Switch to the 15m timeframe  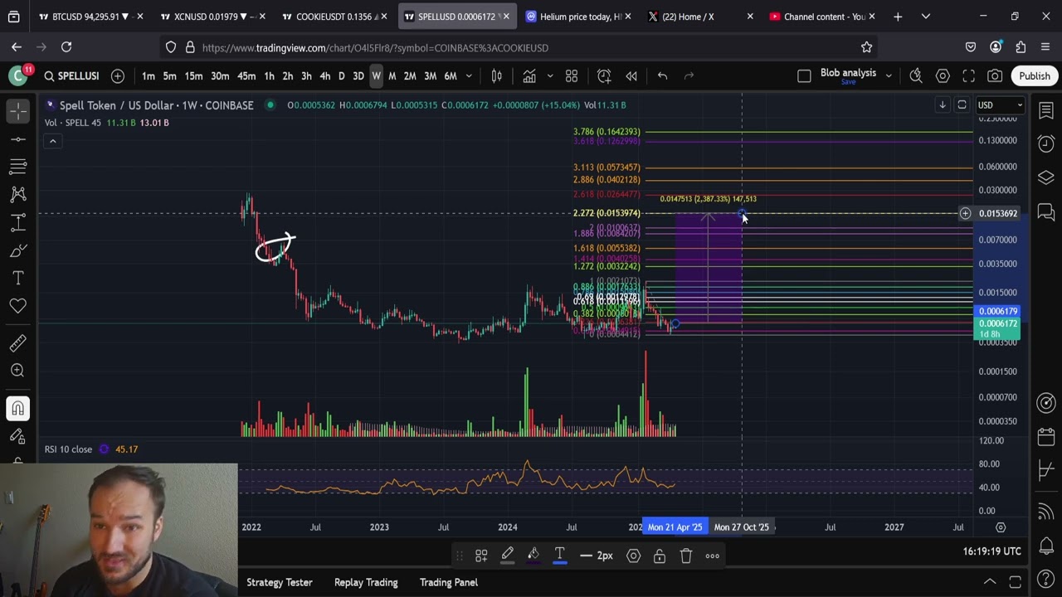pyautogui.click(x=193, y=76)
